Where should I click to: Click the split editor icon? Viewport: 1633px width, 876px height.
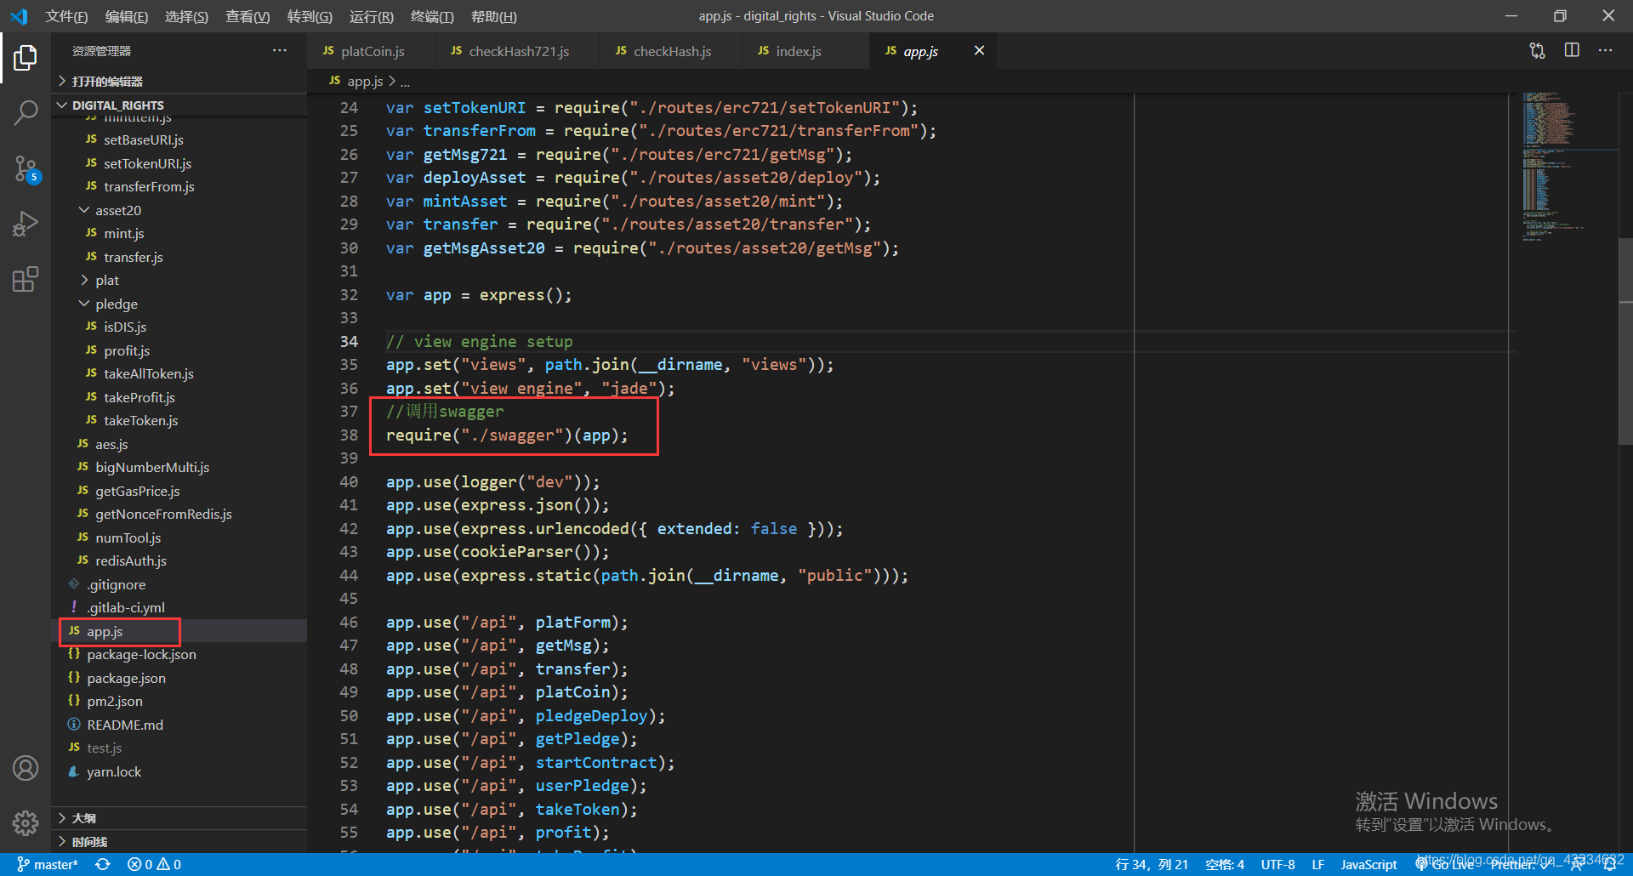[1572, 50]
